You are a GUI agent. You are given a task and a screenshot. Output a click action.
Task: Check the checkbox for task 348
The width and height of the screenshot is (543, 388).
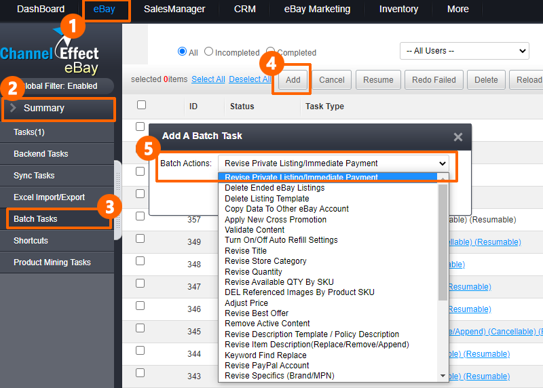(x=140, y=261)
